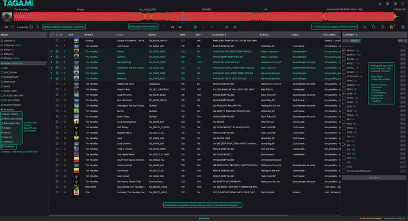Sort by the BPM column header
The height and width of the screenshot is (221, 408).
pos(183,35)
